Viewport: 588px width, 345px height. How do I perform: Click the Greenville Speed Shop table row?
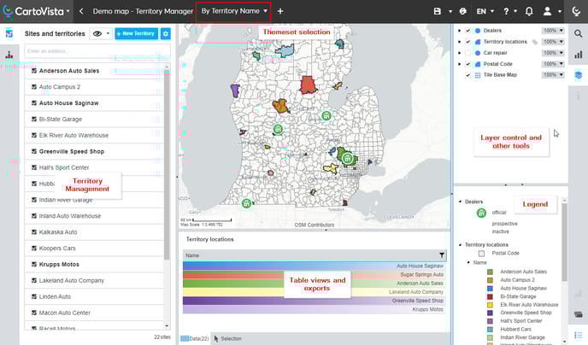315,301
